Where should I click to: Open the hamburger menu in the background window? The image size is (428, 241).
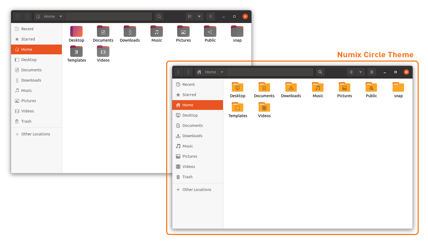point(210,16)
